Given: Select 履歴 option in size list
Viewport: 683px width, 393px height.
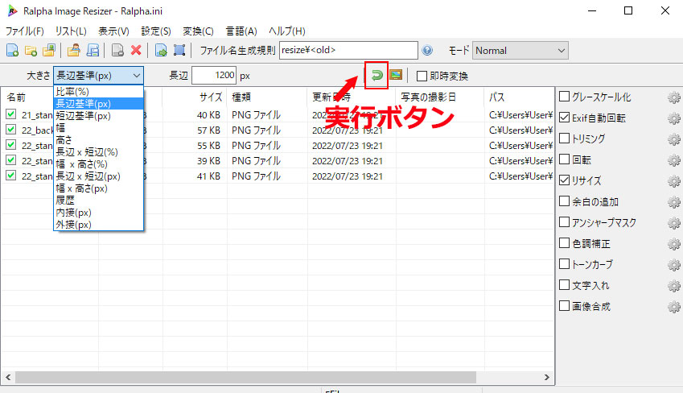Looking at the screenshot, I should 98,201.
